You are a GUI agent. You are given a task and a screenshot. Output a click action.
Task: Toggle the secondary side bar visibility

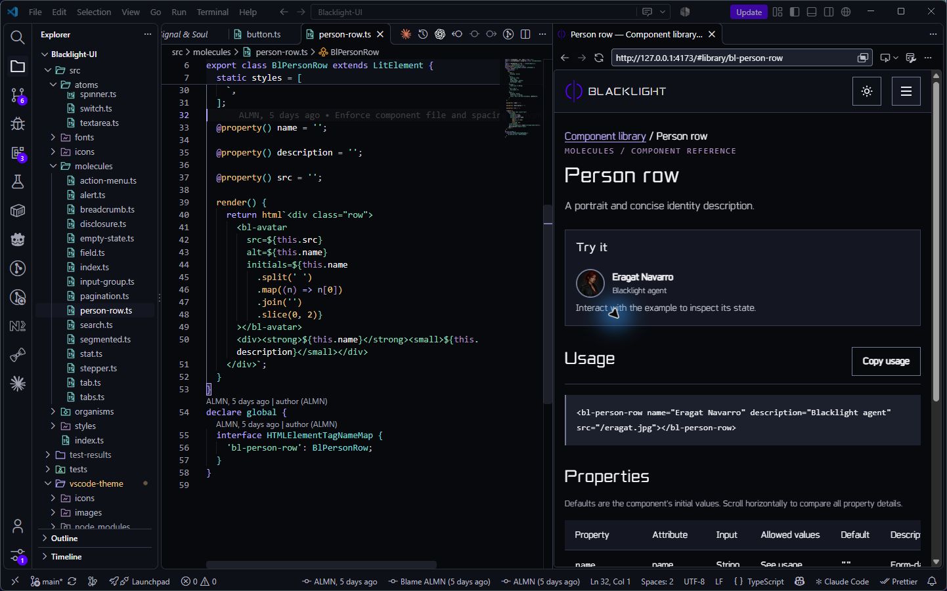pos(829,12)
